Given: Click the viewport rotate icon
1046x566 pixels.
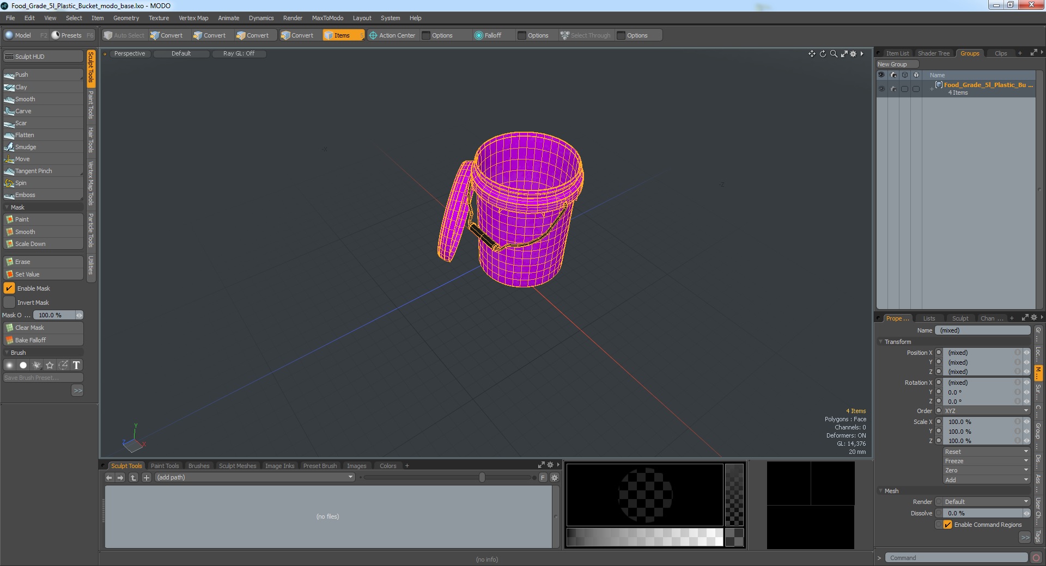Looking at the screenshot, I should pos(823,54).
